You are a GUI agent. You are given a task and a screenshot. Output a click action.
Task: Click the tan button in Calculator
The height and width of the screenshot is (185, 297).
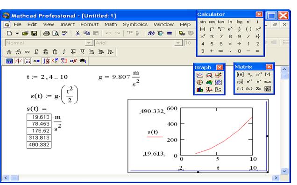pyautogui.click(x=221, y=22)
